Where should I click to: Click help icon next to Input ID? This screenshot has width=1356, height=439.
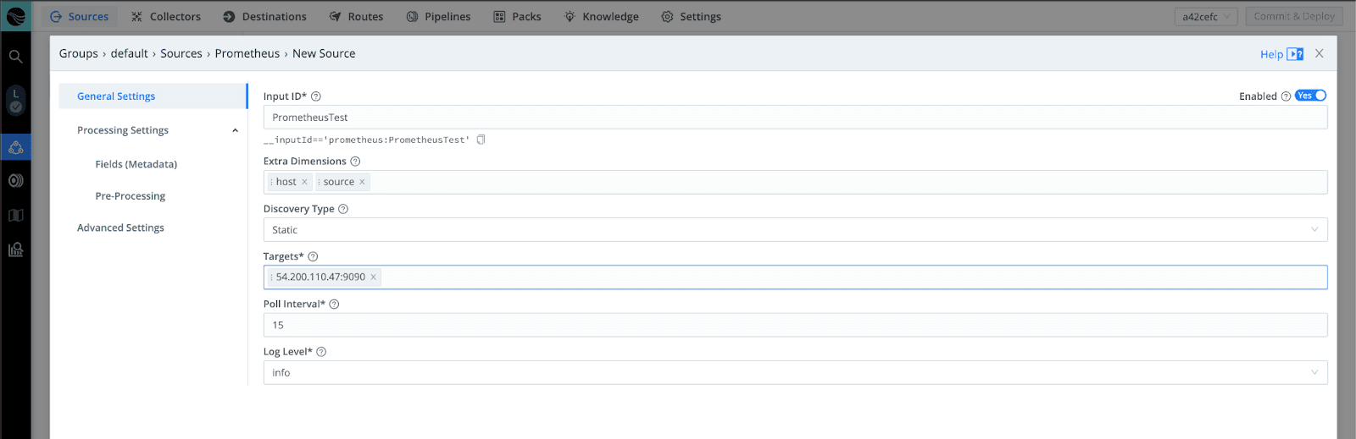[316, 96]
